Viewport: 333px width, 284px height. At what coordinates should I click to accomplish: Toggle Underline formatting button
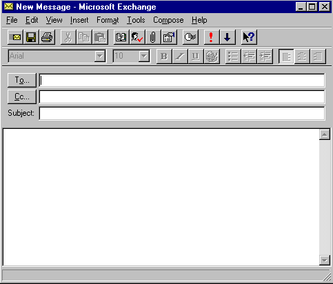click(x=196, y=57)
